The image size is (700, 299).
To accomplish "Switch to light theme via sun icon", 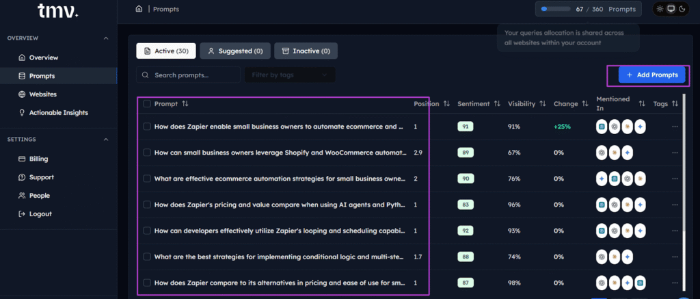I will 660,9.
